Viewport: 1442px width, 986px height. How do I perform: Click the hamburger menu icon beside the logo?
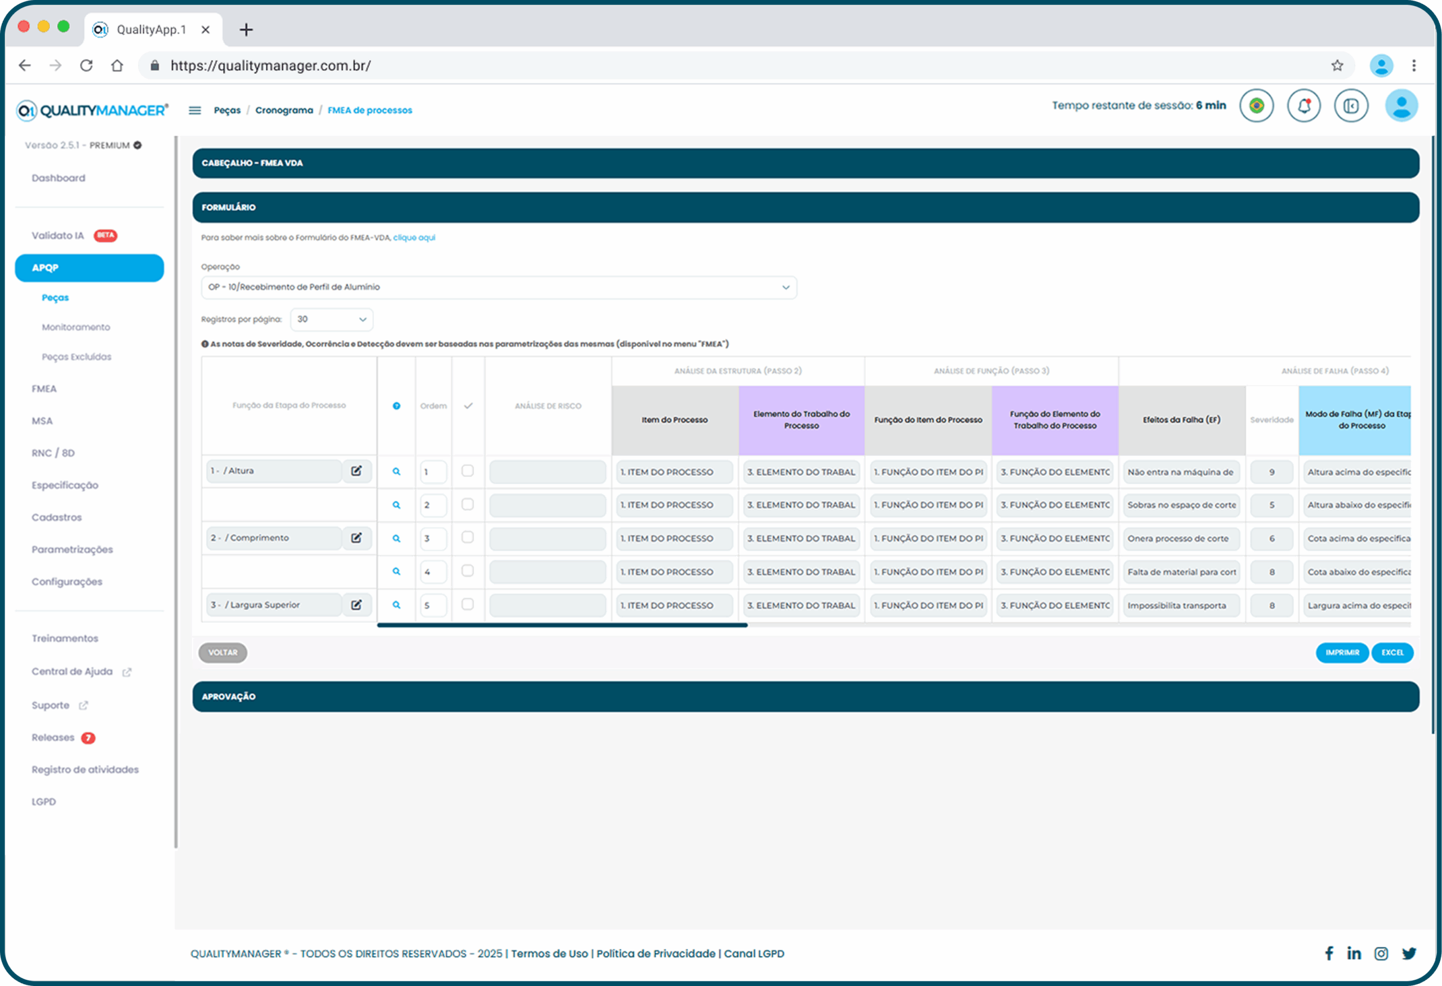pos(195,110)
